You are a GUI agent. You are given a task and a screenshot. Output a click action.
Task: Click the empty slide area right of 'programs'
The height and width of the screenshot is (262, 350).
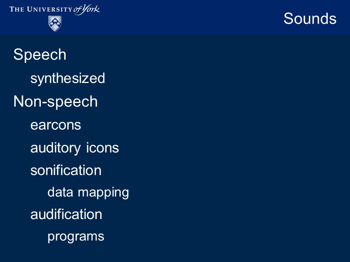pos(223,237)
